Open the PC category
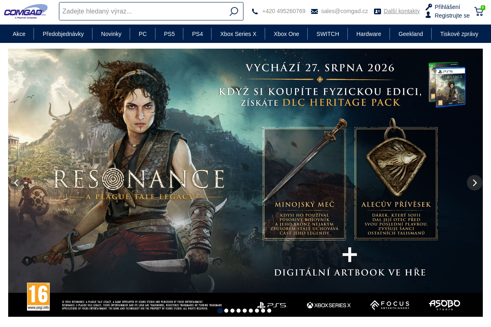Viewport: 491px width, 327px height. pyautogui.click(x=143, y=34)
